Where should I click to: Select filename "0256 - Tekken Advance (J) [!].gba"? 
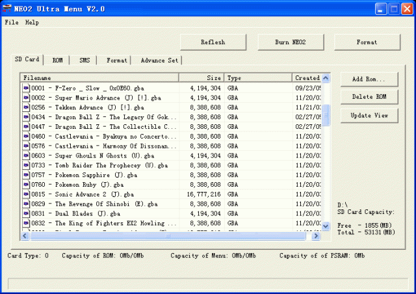point(88,107)
